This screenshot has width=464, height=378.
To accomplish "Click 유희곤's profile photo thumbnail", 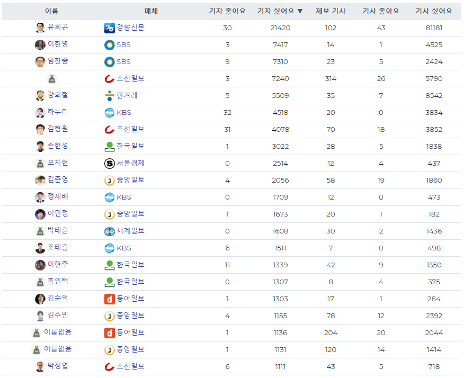I will 40,28.
